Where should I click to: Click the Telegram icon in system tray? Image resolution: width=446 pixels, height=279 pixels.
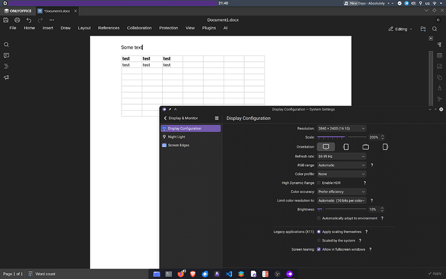[407, 3]
